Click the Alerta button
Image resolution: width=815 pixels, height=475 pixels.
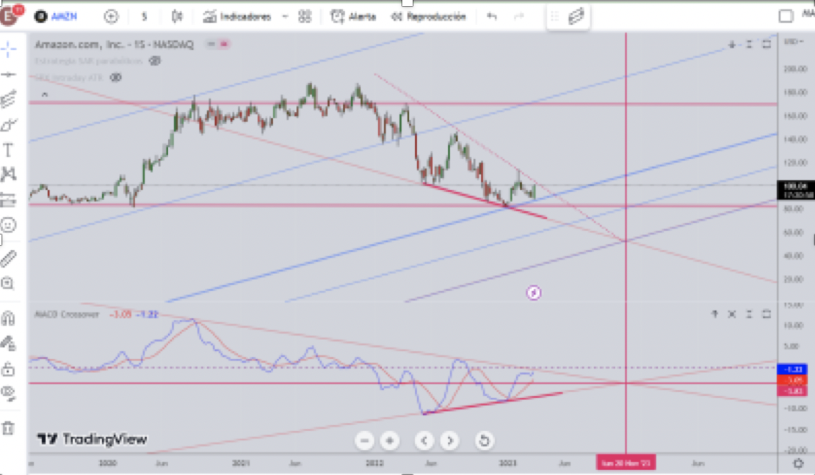coord(353,17)
